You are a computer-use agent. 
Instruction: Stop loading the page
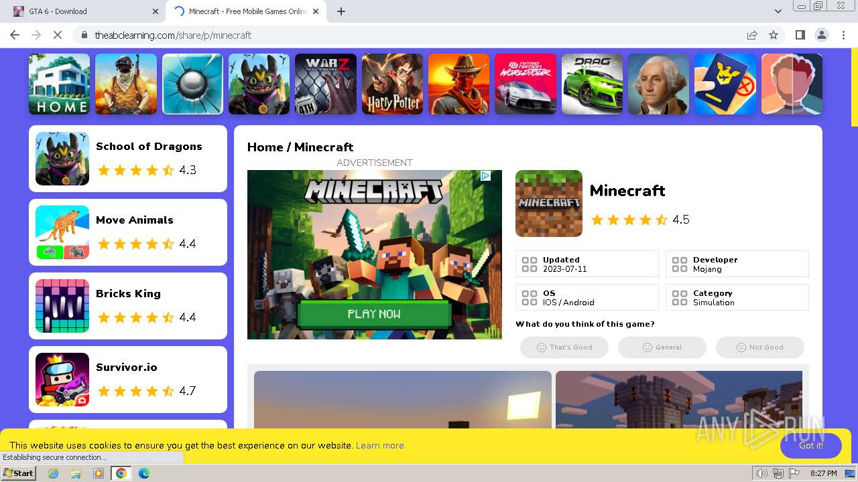tap(58, 35)
